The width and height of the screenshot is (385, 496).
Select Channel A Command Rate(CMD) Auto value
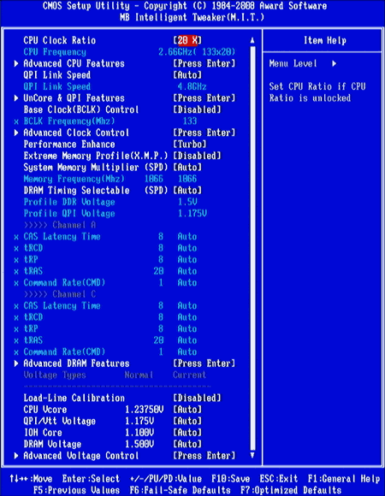pyautogui.click(x=187, y=282)
